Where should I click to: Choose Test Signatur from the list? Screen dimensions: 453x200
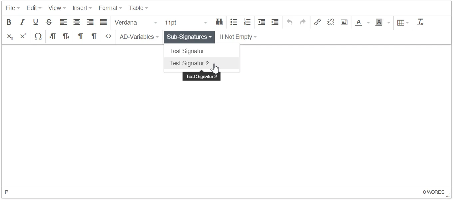point(202,51)
